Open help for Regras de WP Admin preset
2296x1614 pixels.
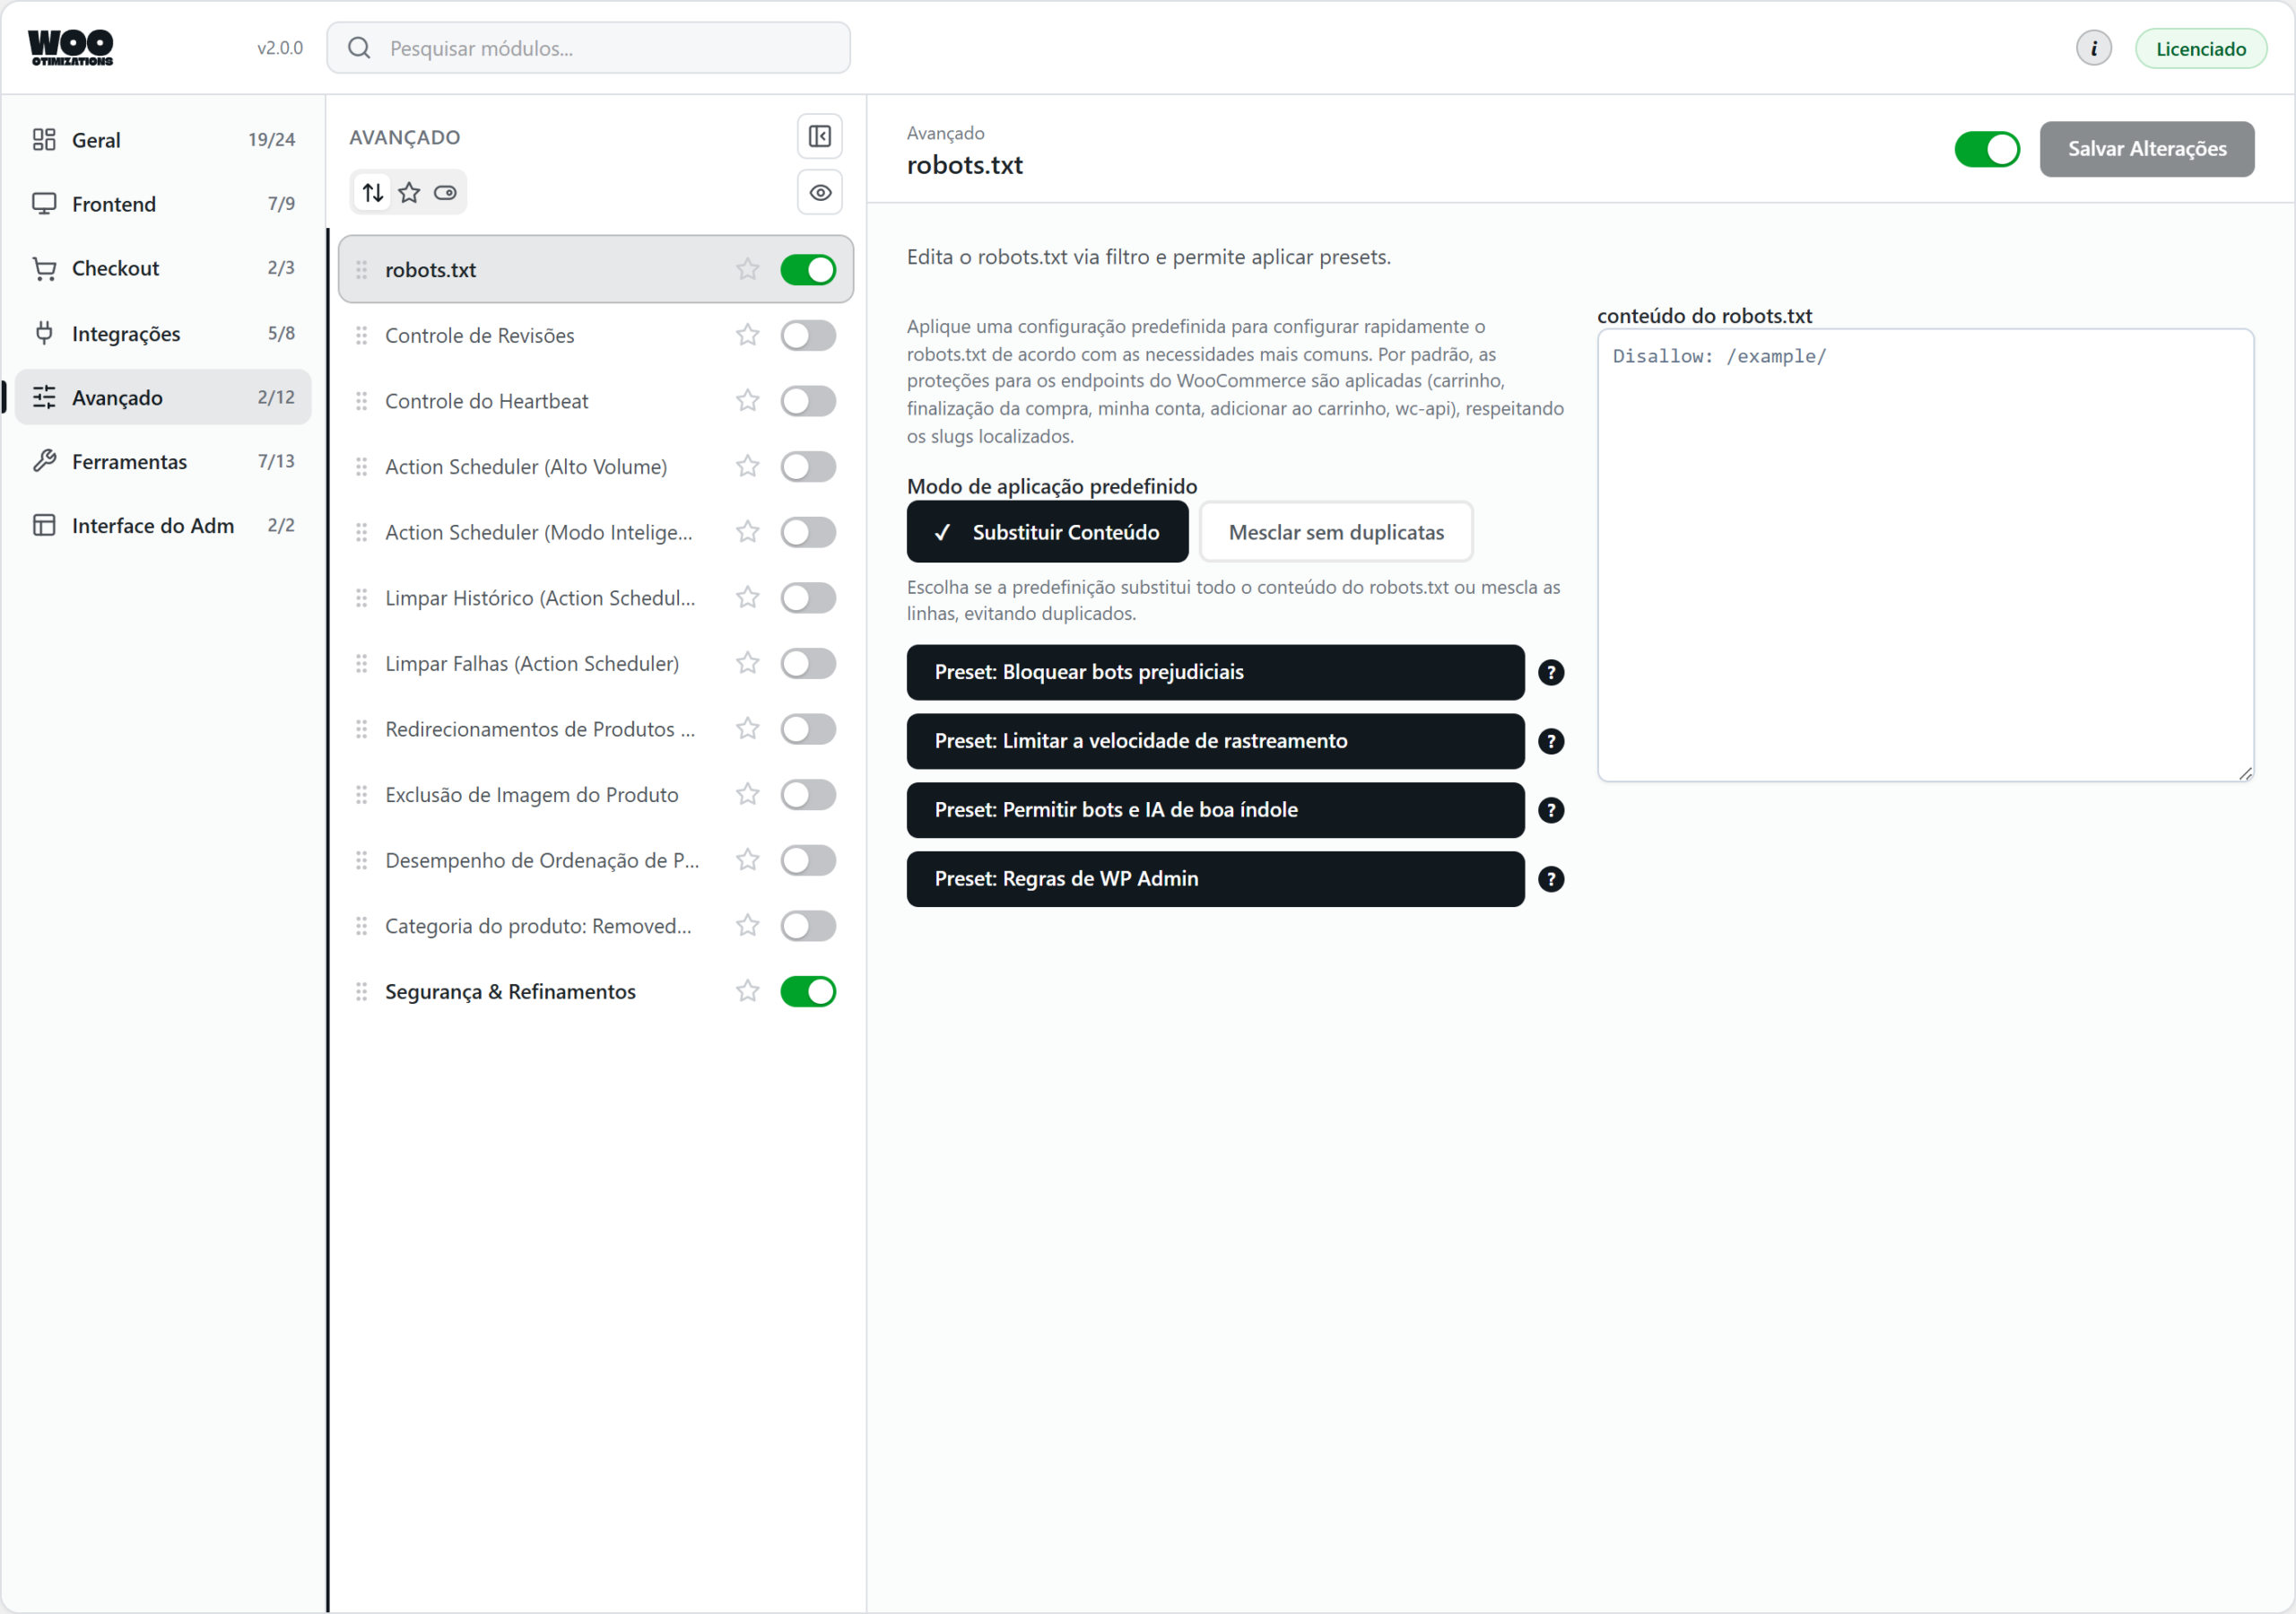click(1550, 879)
